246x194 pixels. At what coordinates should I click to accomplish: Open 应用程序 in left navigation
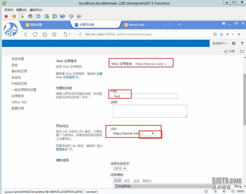18,96
